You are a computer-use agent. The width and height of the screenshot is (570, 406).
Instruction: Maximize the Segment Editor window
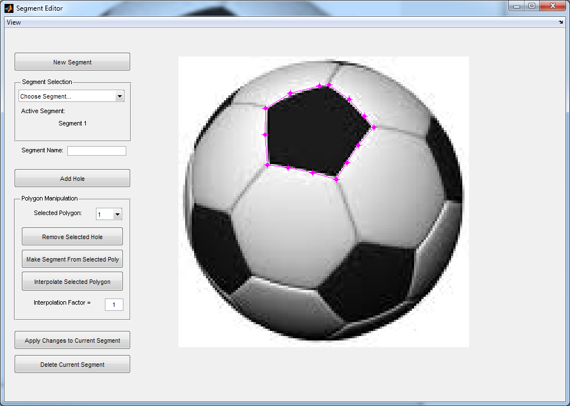(x=532, y=6)
